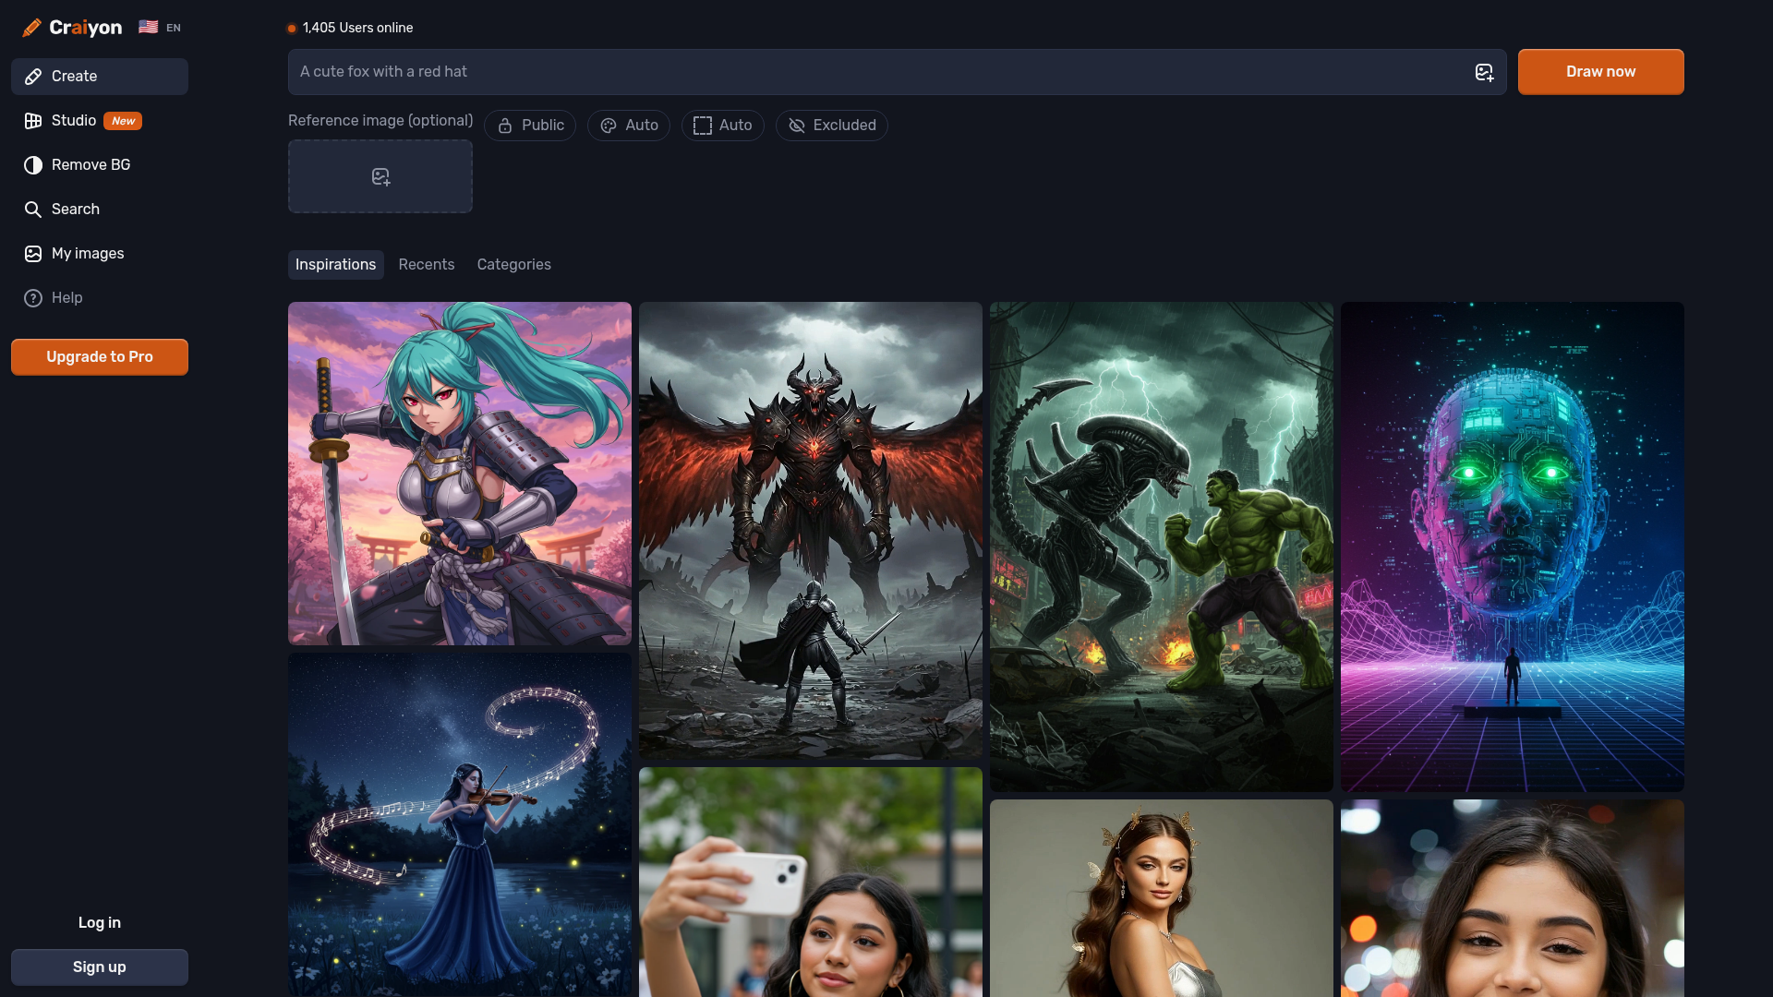The width and height of the screenshot is (1773, 997).
Task: Click the lock icon on Public chip
Action: [505, 126]
